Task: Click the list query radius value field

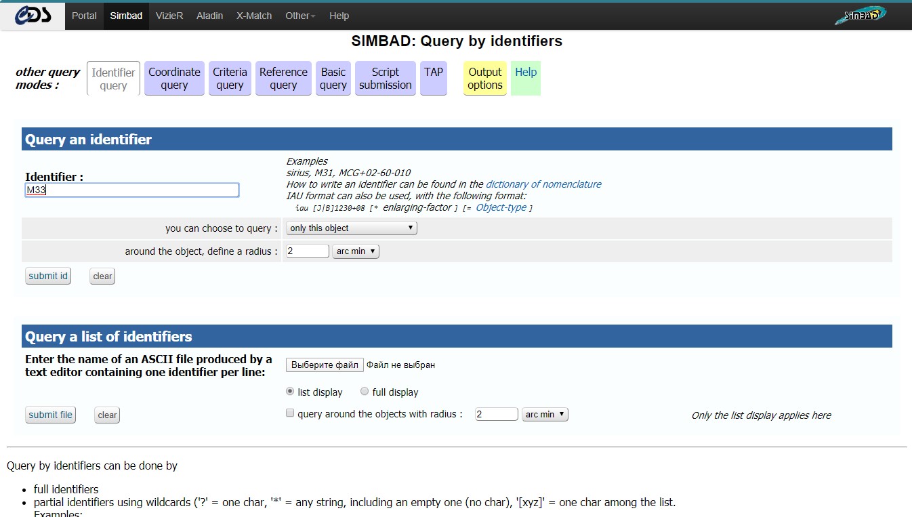Action: click(x=497, y=414)
